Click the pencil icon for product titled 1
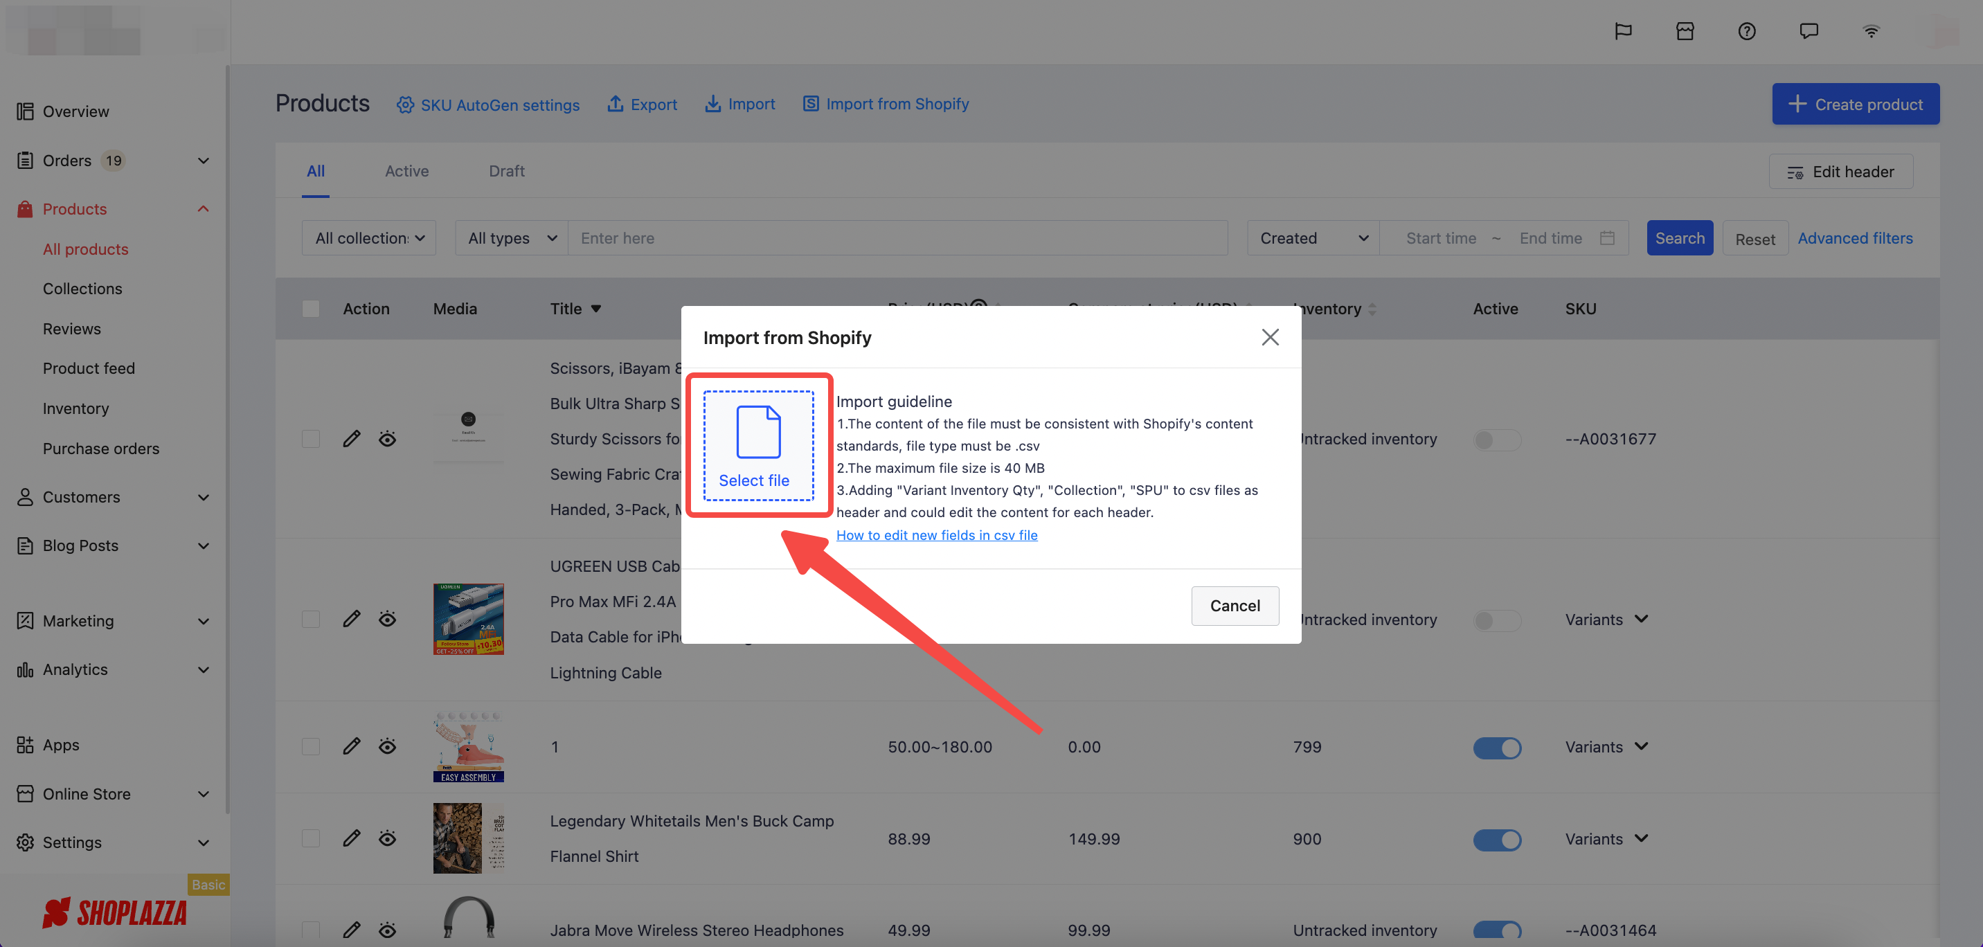 [x=352, y=746]
